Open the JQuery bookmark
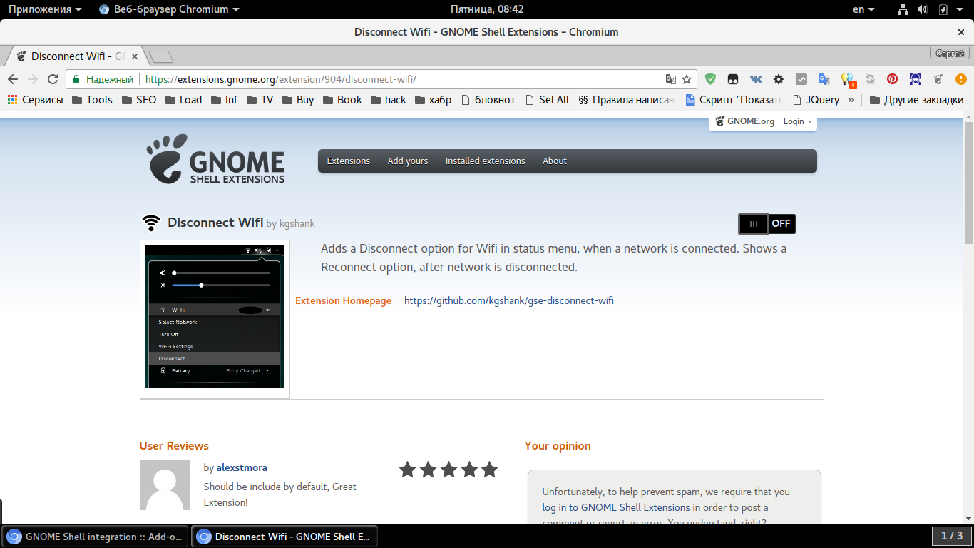Screen dimensions: 974x548 pyautogui.click(x=816, y=100)
